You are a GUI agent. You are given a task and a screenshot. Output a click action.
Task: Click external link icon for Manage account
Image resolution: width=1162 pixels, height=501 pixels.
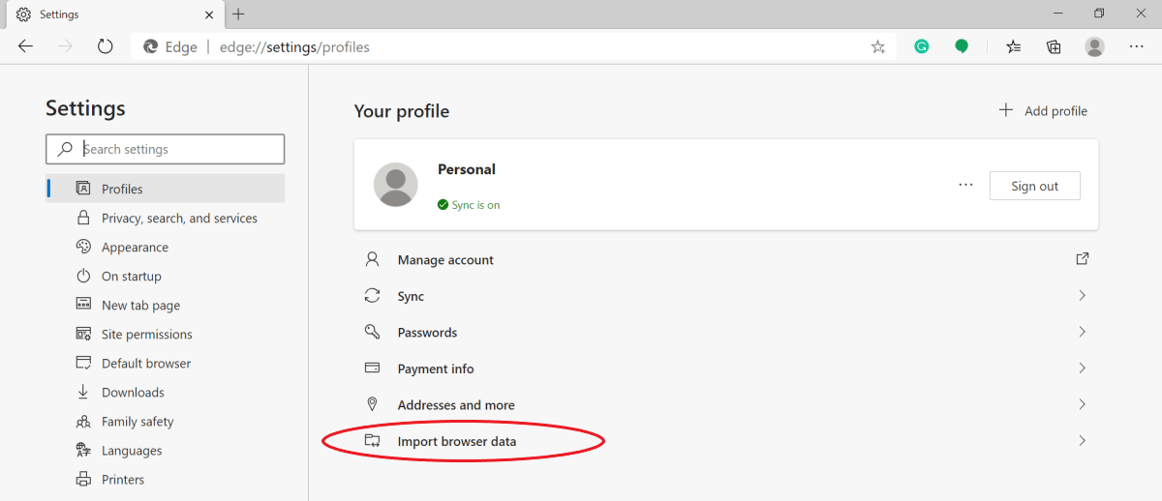point(1083,258)
